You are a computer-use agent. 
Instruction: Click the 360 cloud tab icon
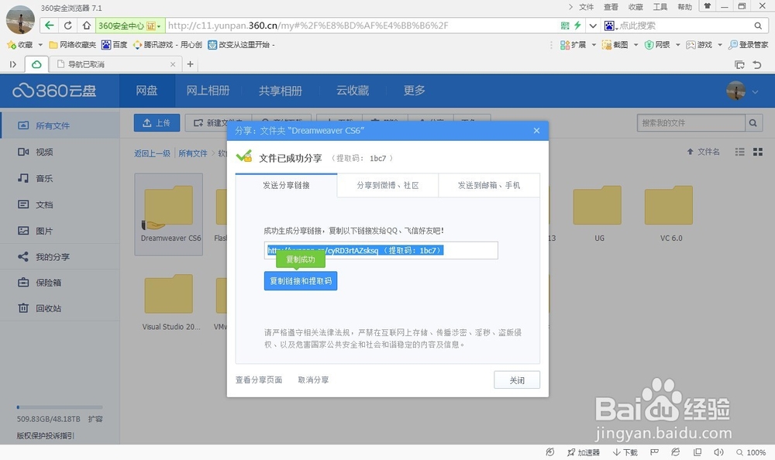point(36,64)
